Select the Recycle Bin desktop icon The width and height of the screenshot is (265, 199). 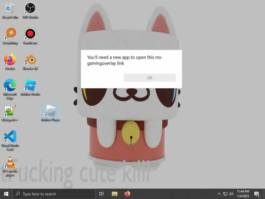10,11
